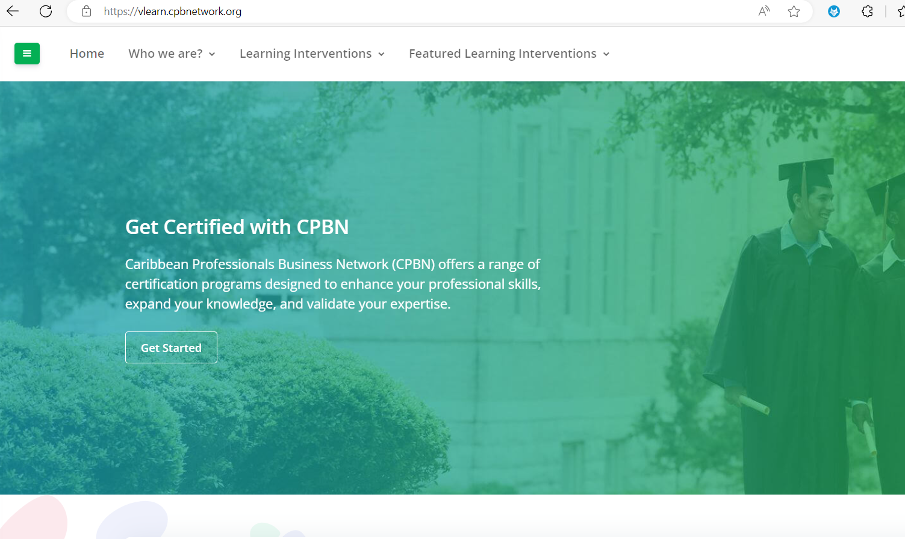
Task: Select the Featured Learning Interventions nav label
Action: tap(502, 54)
